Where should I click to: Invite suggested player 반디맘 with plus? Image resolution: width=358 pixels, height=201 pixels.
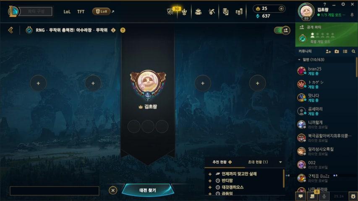pos(210,181)
